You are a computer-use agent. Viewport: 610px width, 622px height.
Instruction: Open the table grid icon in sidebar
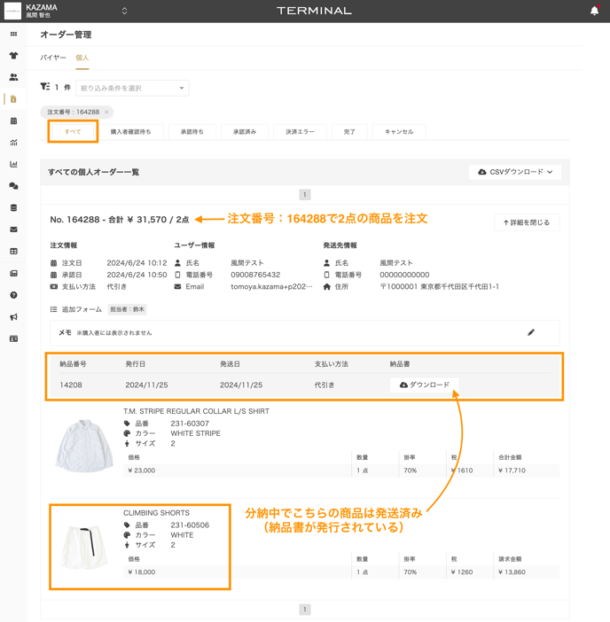[x=13, y=252]
